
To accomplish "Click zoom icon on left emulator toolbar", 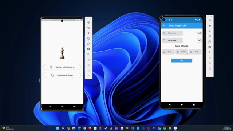I will 88,54.
